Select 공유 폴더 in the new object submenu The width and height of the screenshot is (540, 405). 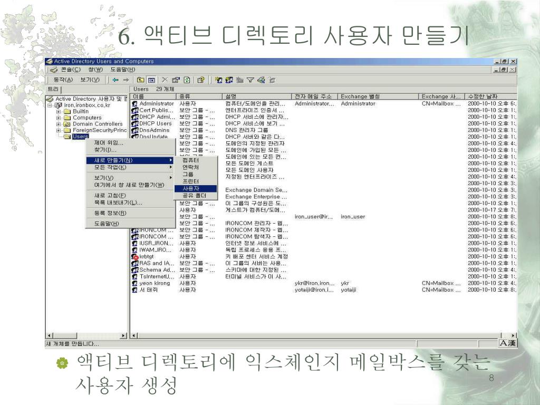[196, 195]
